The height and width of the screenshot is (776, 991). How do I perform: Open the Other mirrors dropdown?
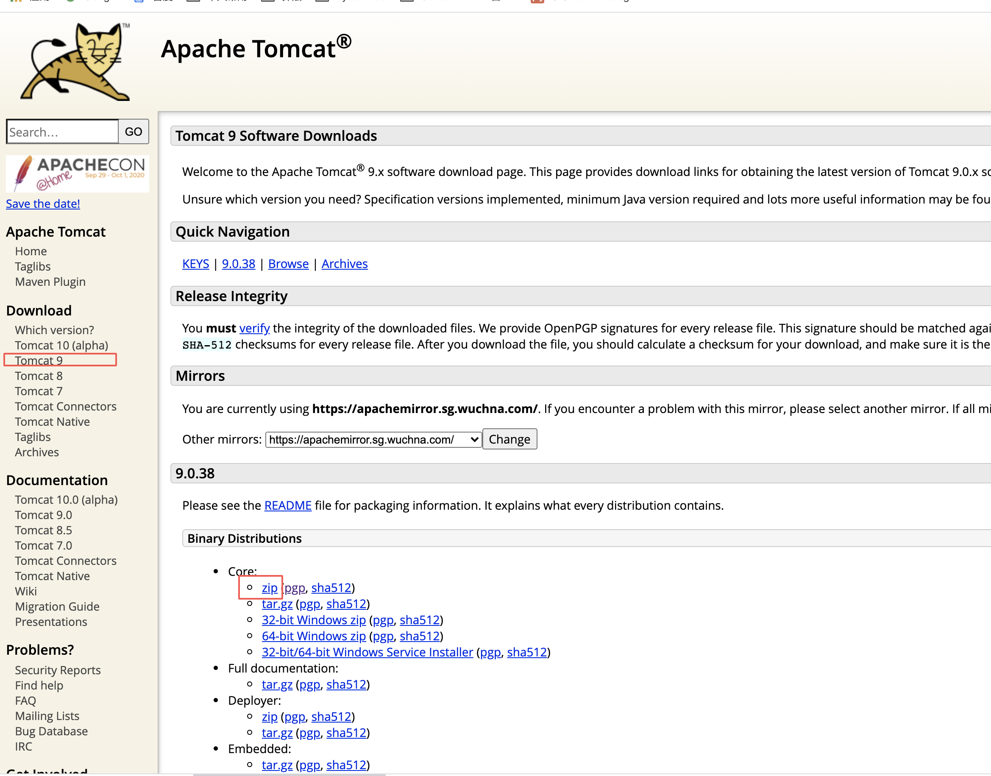coord(373,439)
